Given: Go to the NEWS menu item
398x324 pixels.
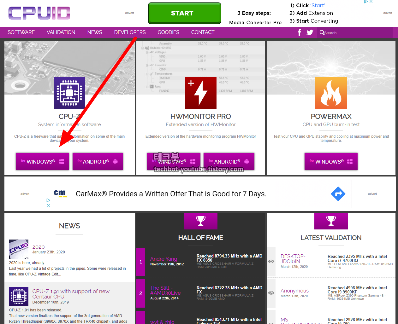Looking at the screenshot, I should pyautogui.click(x=95, y=32).
